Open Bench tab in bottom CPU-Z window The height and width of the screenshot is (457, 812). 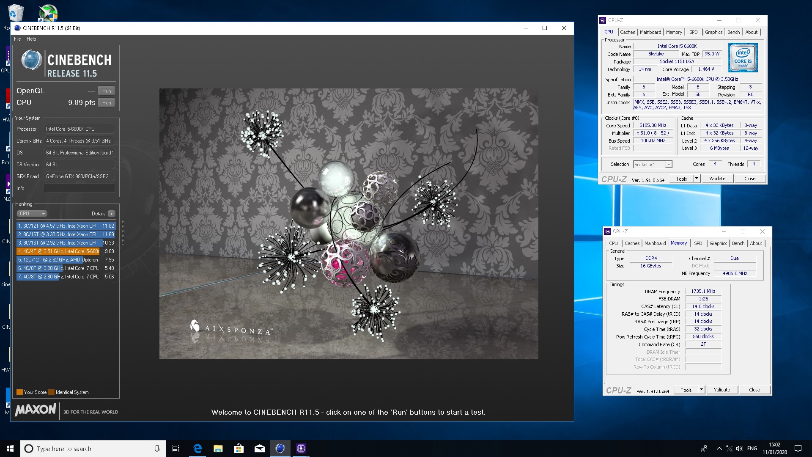point(738,243)
